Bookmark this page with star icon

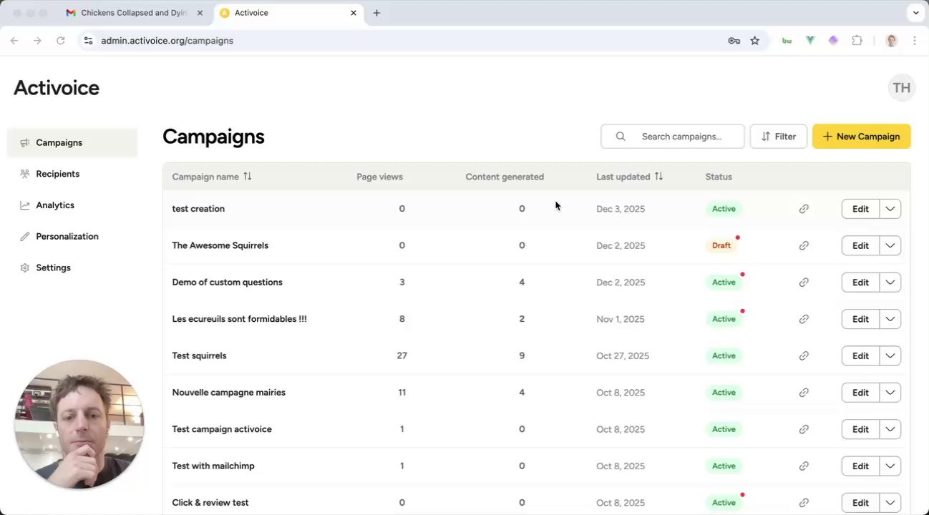pyautogui.click(x=754, y=41)
